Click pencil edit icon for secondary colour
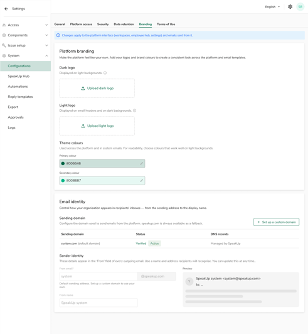Screen dimensions: 308x334 [x=142, y=180]
